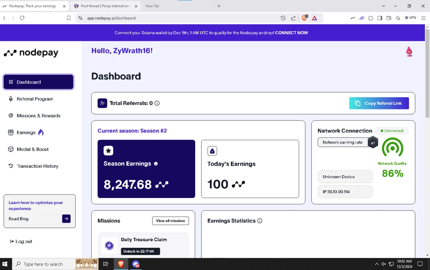
Task: Open the Dashboard sidebar item
Action: click(38, 82)
